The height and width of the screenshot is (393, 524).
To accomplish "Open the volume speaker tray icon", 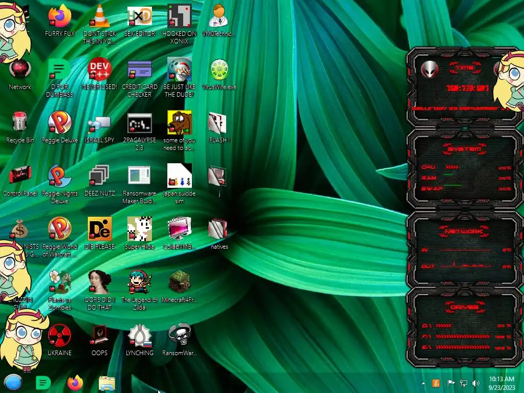I will [475, 383].
